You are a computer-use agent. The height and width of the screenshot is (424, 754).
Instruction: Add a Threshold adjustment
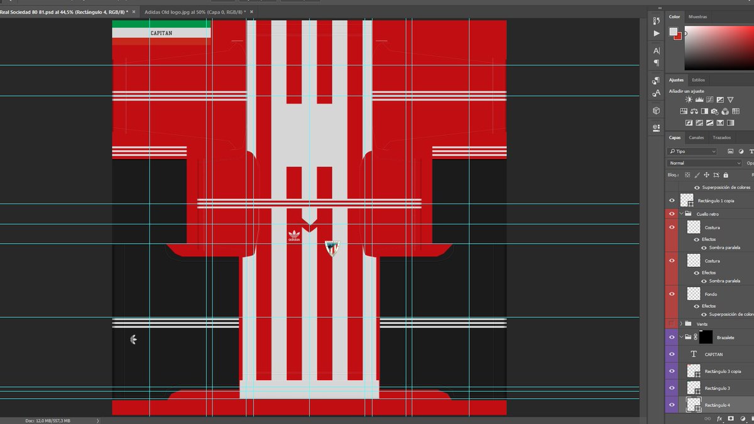point(709,122)
